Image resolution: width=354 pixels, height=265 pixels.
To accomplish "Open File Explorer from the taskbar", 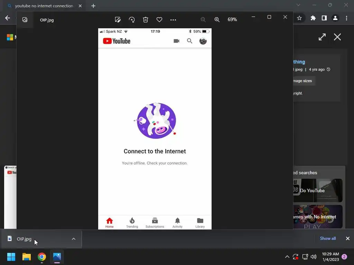I will pos(26,257).
